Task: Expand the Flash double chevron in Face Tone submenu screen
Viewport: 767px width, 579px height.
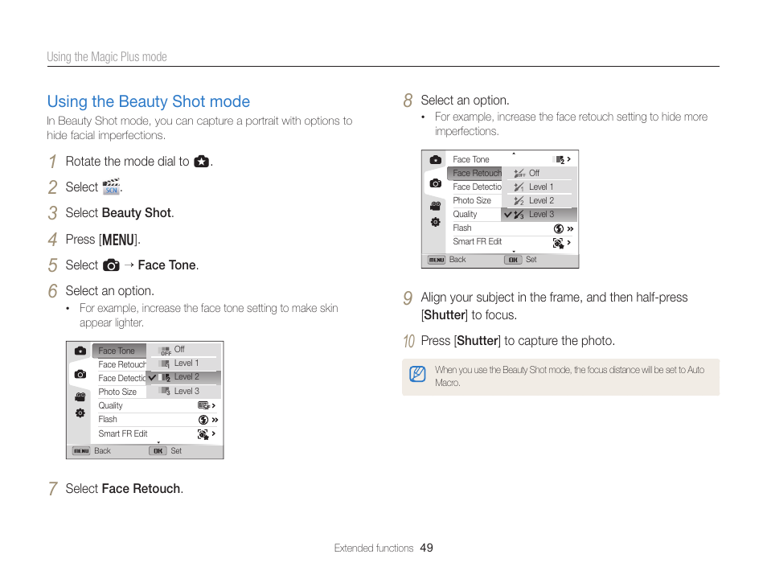Action: pyautogui.click(x=215, y=420)
